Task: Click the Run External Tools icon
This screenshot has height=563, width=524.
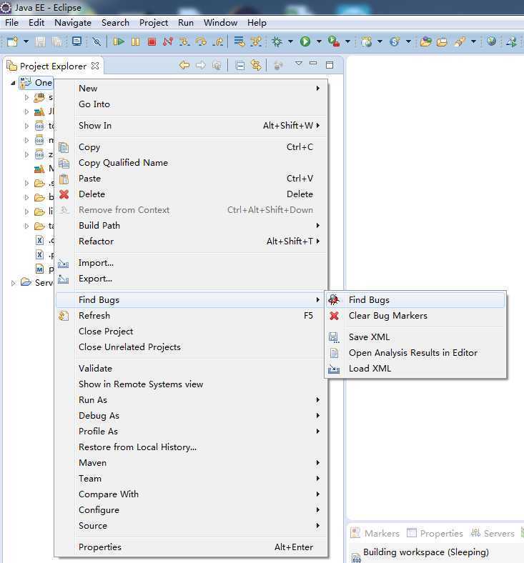Action: click(x=334, y=41)
